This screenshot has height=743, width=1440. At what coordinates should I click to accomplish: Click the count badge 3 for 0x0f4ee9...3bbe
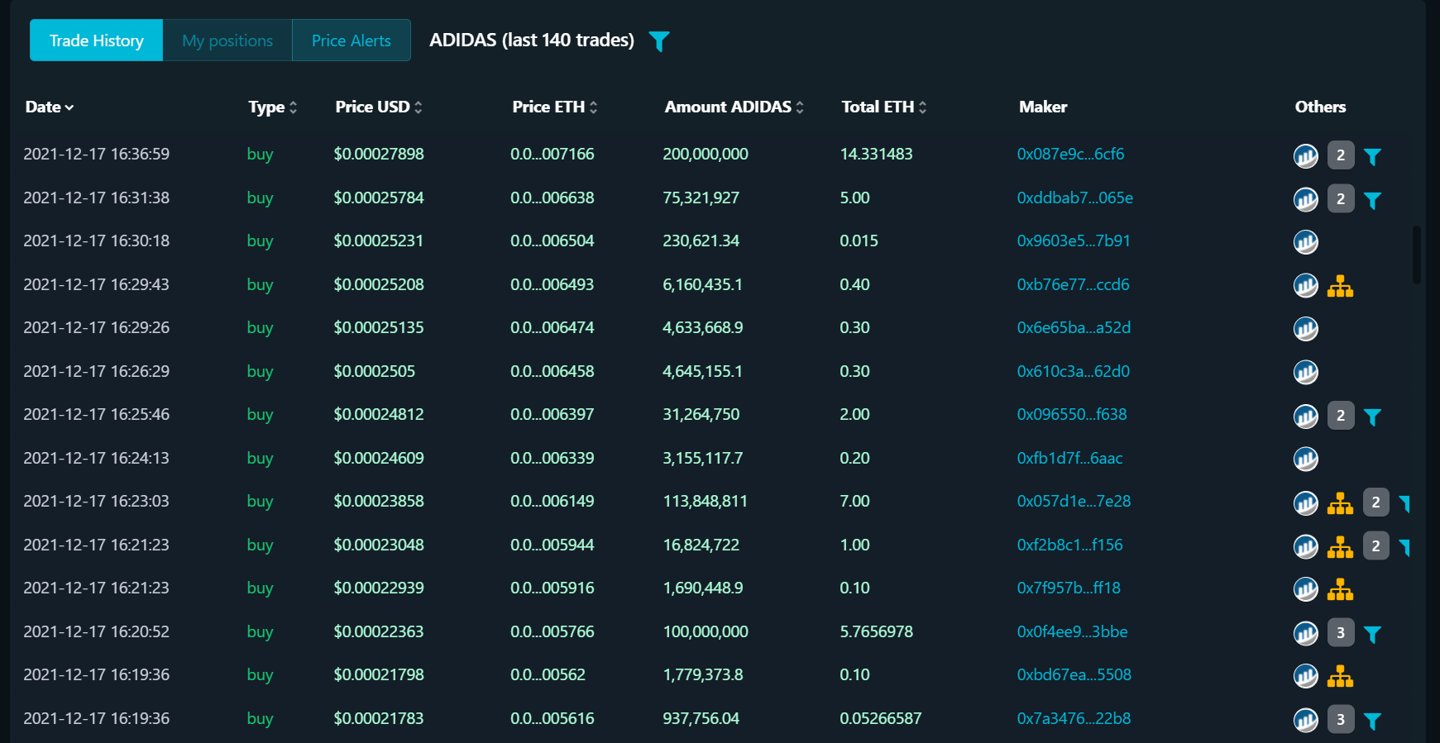pos(1341,633)
